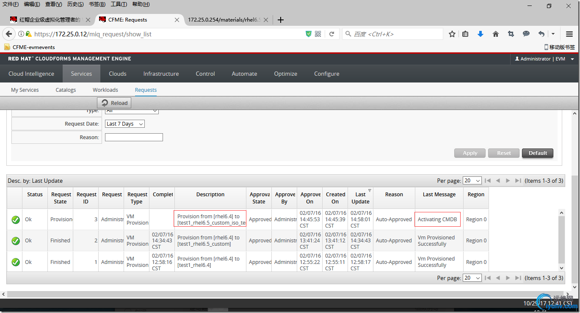Click the Default filter button
The image size is (580, 313).
click(538, 153)
